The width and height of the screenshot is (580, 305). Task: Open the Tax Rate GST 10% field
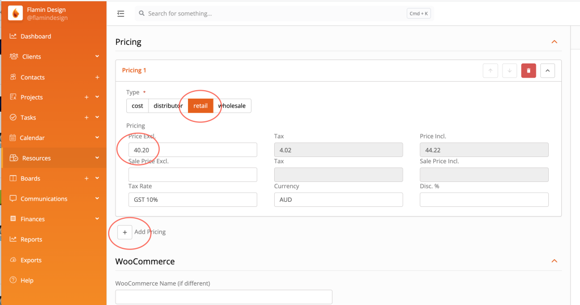(x=193, y=200)
